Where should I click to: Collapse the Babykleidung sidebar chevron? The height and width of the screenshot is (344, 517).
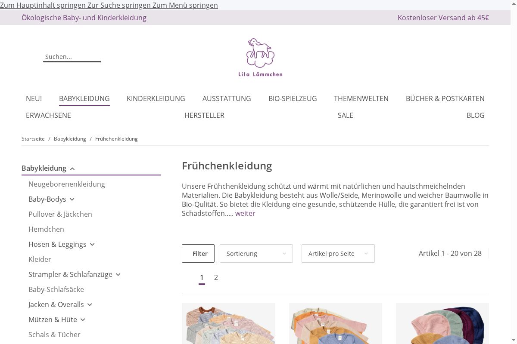72,169
